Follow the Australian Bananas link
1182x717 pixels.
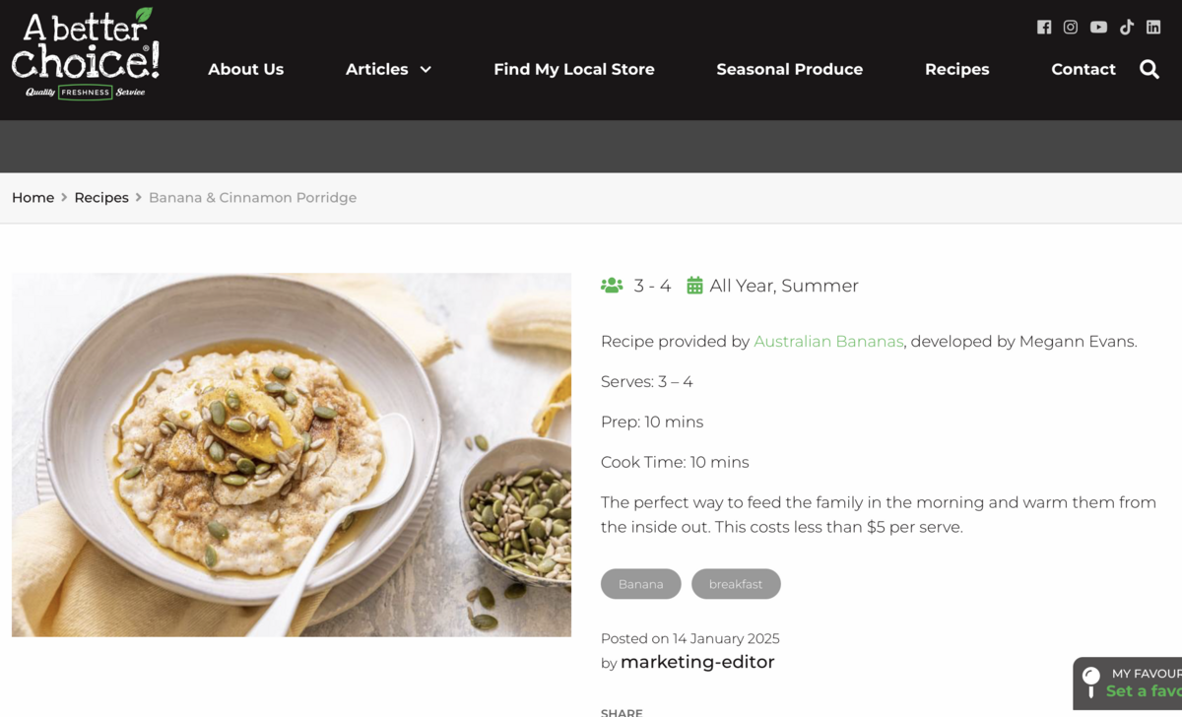(x=828, y=342)
